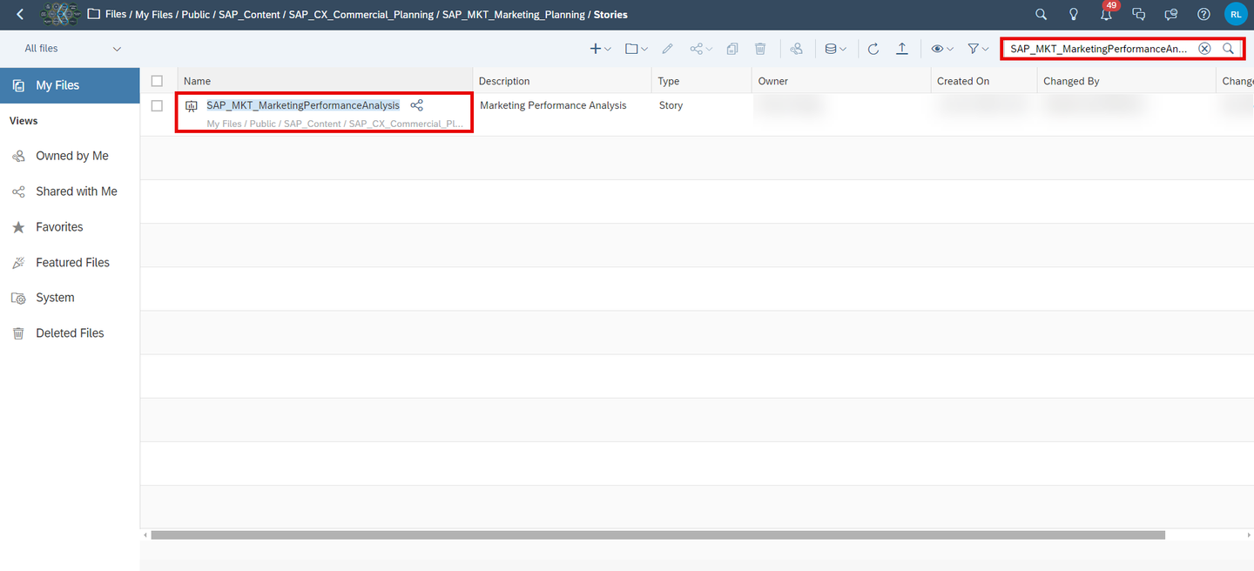Clear the file search field
The width and height of the screenshot is (1254, 571).
coord(1204,49)
